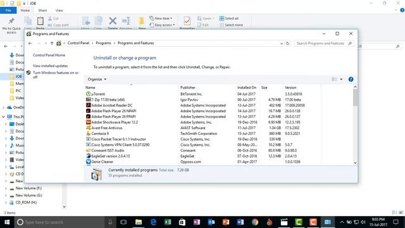Switch to the Share ribbon tab
Image resolution: width=405 pixels, height=228 pixels.
42,10
